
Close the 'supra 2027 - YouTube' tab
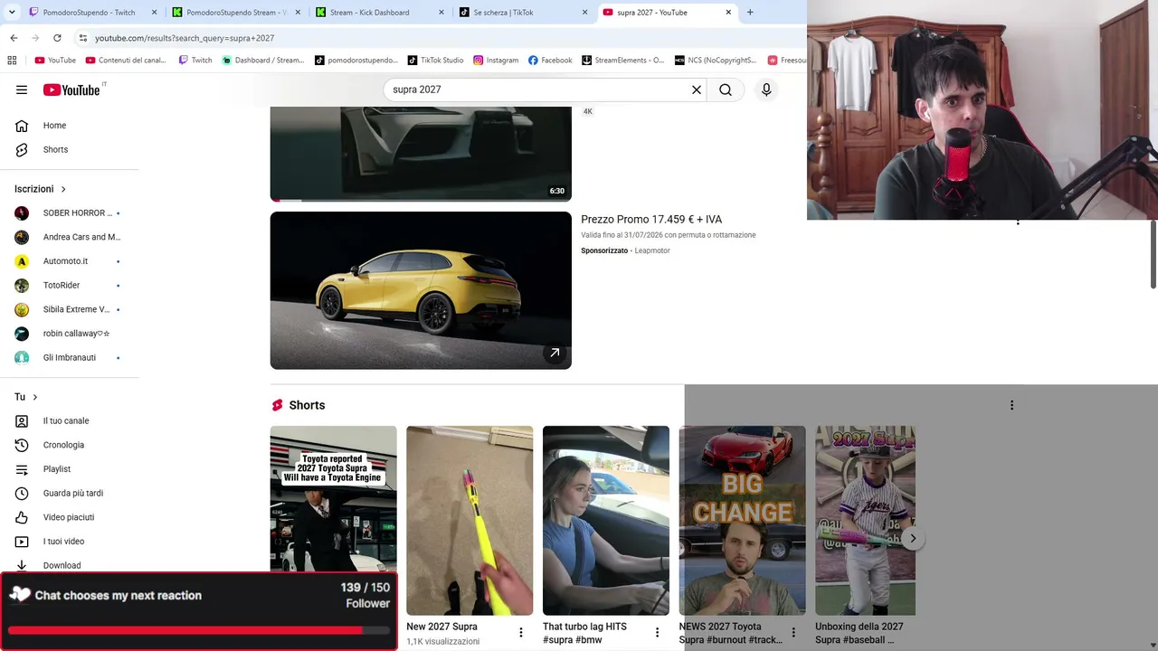[728, 13]
